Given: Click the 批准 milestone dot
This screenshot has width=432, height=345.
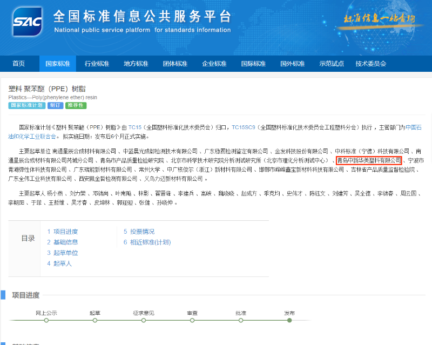Looking at the screenshot, I should (240, 320).
